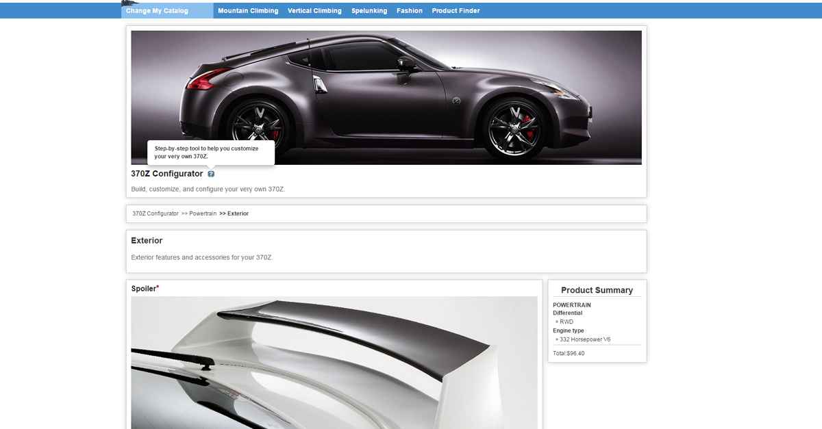Viewport: 822px width, 429px height.
Task: Open the Vertical Climbing menu
Action: click(x=314, y=11)
